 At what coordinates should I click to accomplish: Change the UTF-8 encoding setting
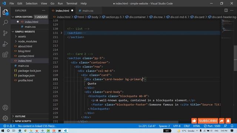[x=177, y=126]
